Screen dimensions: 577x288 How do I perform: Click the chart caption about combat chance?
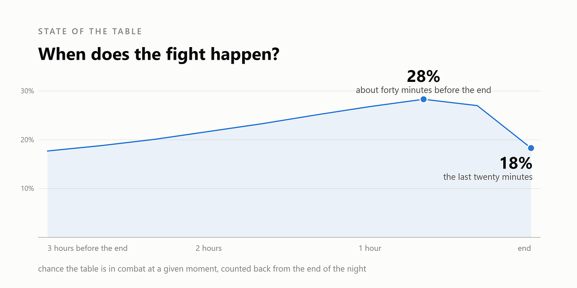pyautogui.click(x=202, y=269)
